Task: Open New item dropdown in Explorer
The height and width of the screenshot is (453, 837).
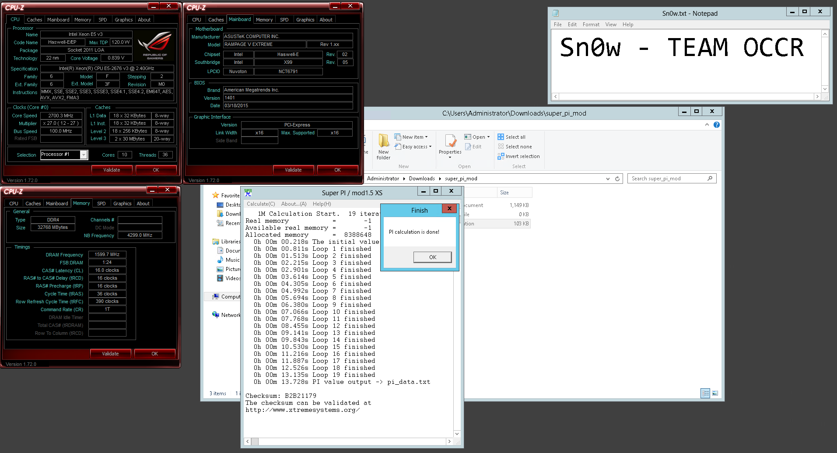Action: click(x=411, y=137)
